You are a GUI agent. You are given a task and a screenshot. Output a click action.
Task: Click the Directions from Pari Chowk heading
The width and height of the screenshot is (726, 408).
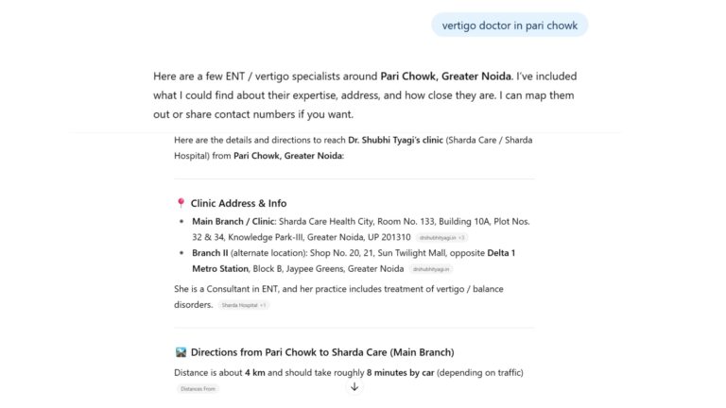322,352
